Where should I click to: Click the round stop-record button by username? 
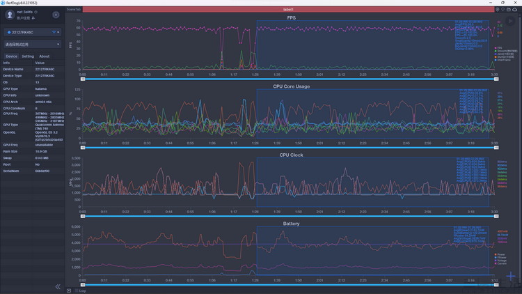click(x=56, y=15)
